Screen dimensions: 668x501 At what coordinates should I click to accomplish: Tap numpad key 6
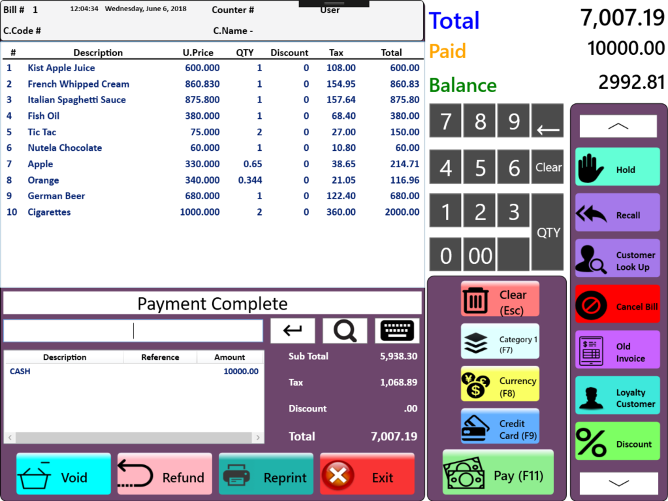coord(513,167)
